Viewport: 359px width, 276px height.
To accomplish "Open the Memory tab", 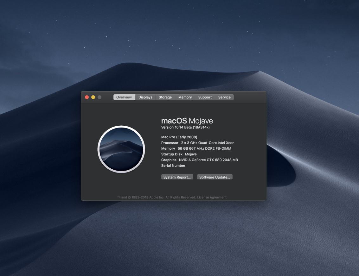I will tap(185, 97).
